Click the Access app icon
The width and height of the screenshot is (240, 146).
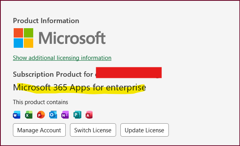pyautogui.click(x=89, y=115)
